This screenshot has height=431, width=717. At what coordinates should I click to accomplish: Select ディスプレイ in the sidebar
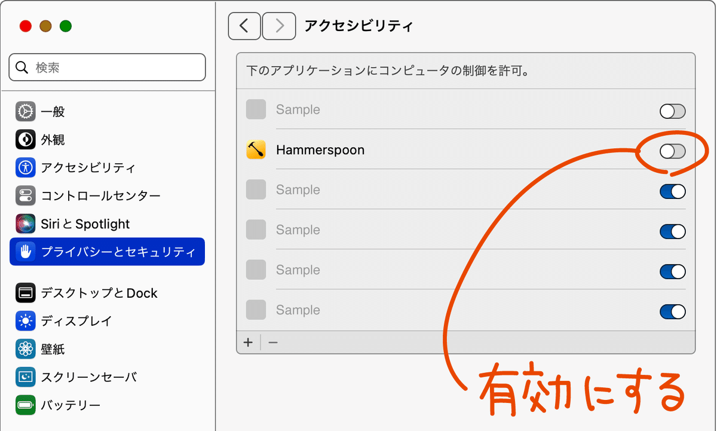[76, 321]
